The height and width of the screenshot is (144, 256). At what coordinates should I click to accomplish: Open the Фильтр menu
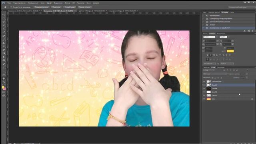point(67,3)
